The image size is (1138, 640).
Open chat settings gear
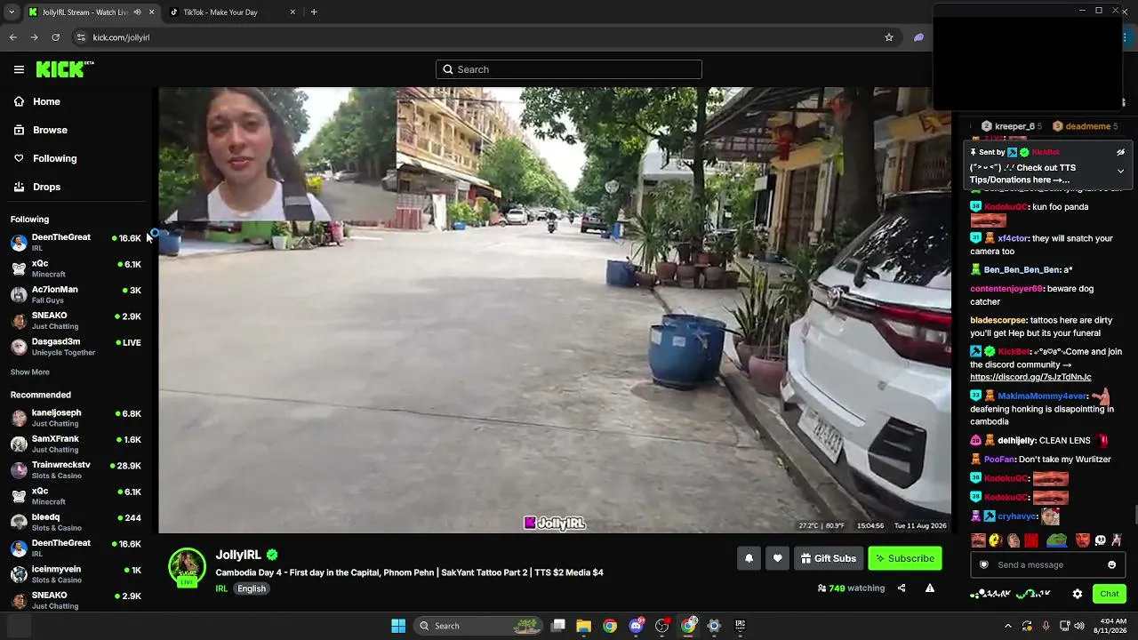coord(1078,594)
